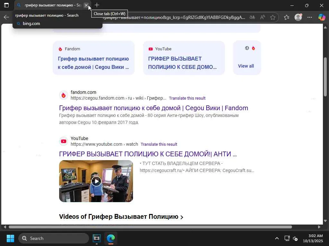Open youtube.com watch URL breadcrumb
This screenshot has width=329, height=246.
pyautogui.click(x=104, y=144)
